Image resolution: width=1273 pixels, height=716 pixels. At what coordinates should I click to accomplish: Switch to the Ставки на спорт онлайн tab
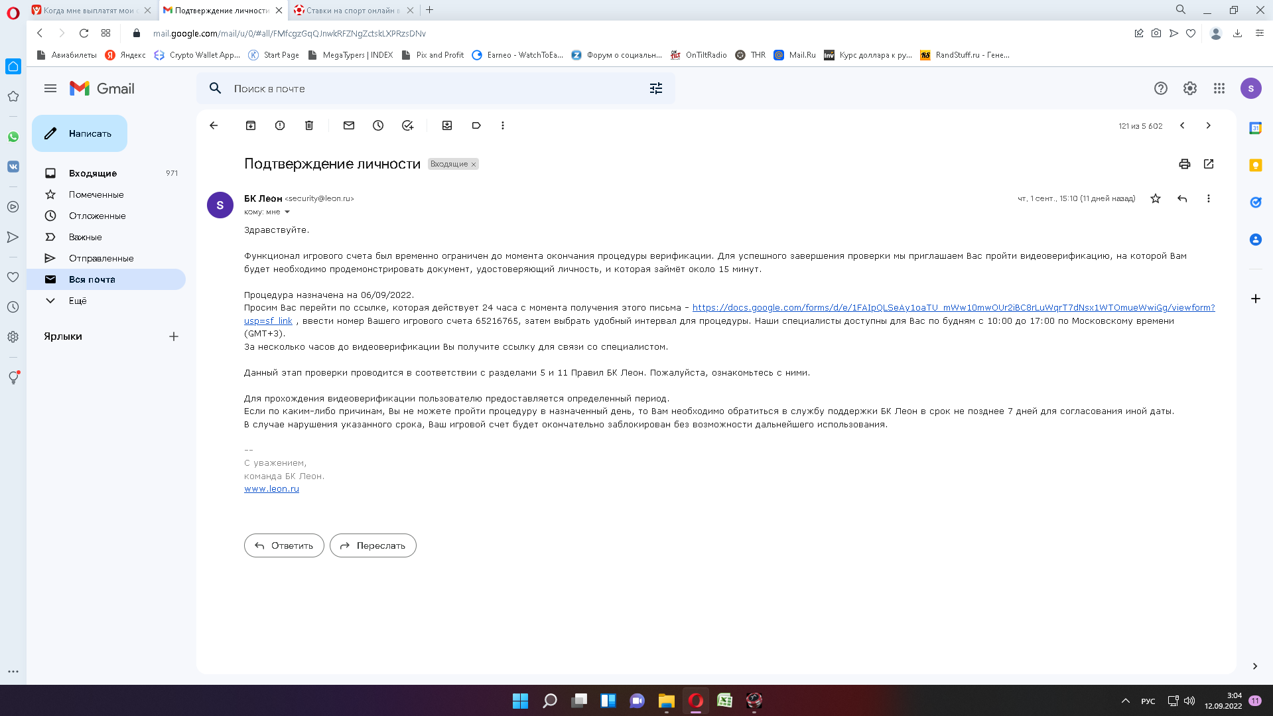(352, 10)
